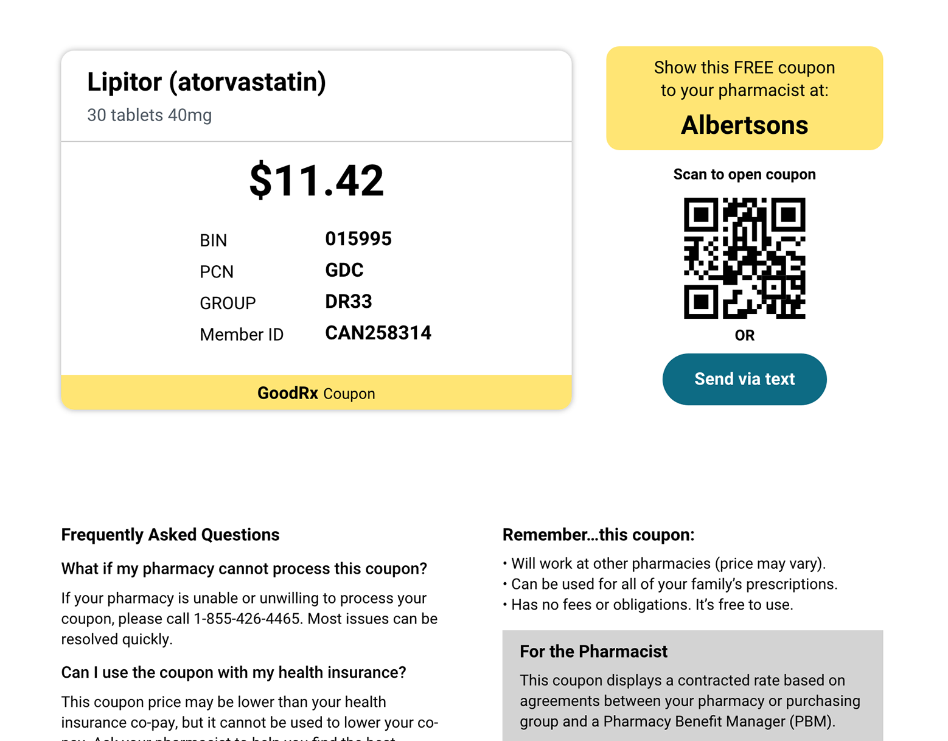The image size is (948, 741).
Task: Click the Frequently Asked Questions heading
Action: pyautogui.click(x=170, y=535)
